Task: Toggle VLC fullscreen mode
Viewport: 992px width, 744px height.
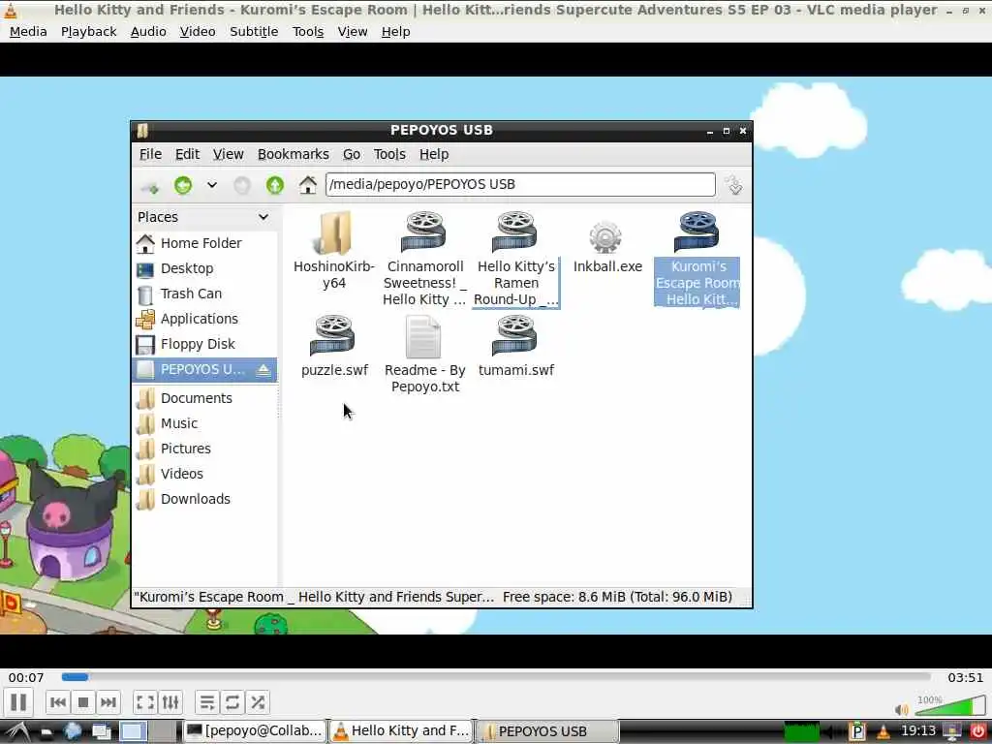Action: (145, 702)
